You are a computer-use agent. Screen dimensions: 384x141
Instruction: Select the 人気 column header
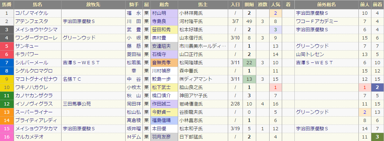(276, 5)
